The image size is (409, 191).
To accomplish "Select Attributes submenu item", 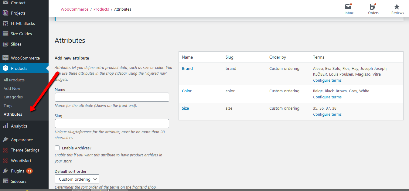I will pos(13,114).
